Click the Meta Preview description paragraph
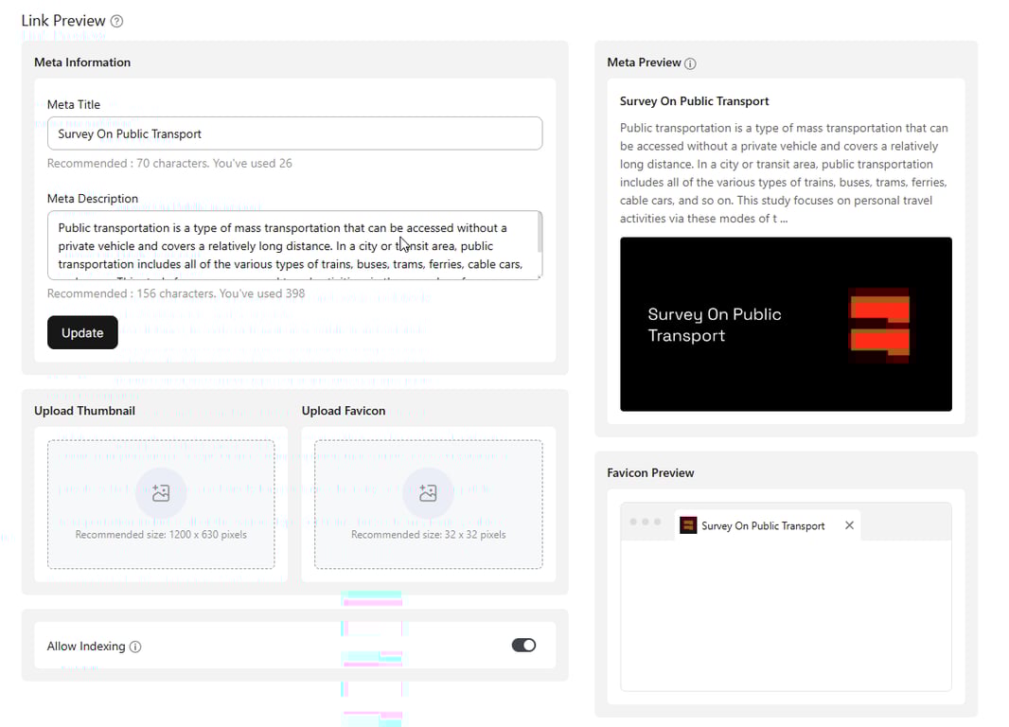This screenshot has width=1009, height=727. 784,173
